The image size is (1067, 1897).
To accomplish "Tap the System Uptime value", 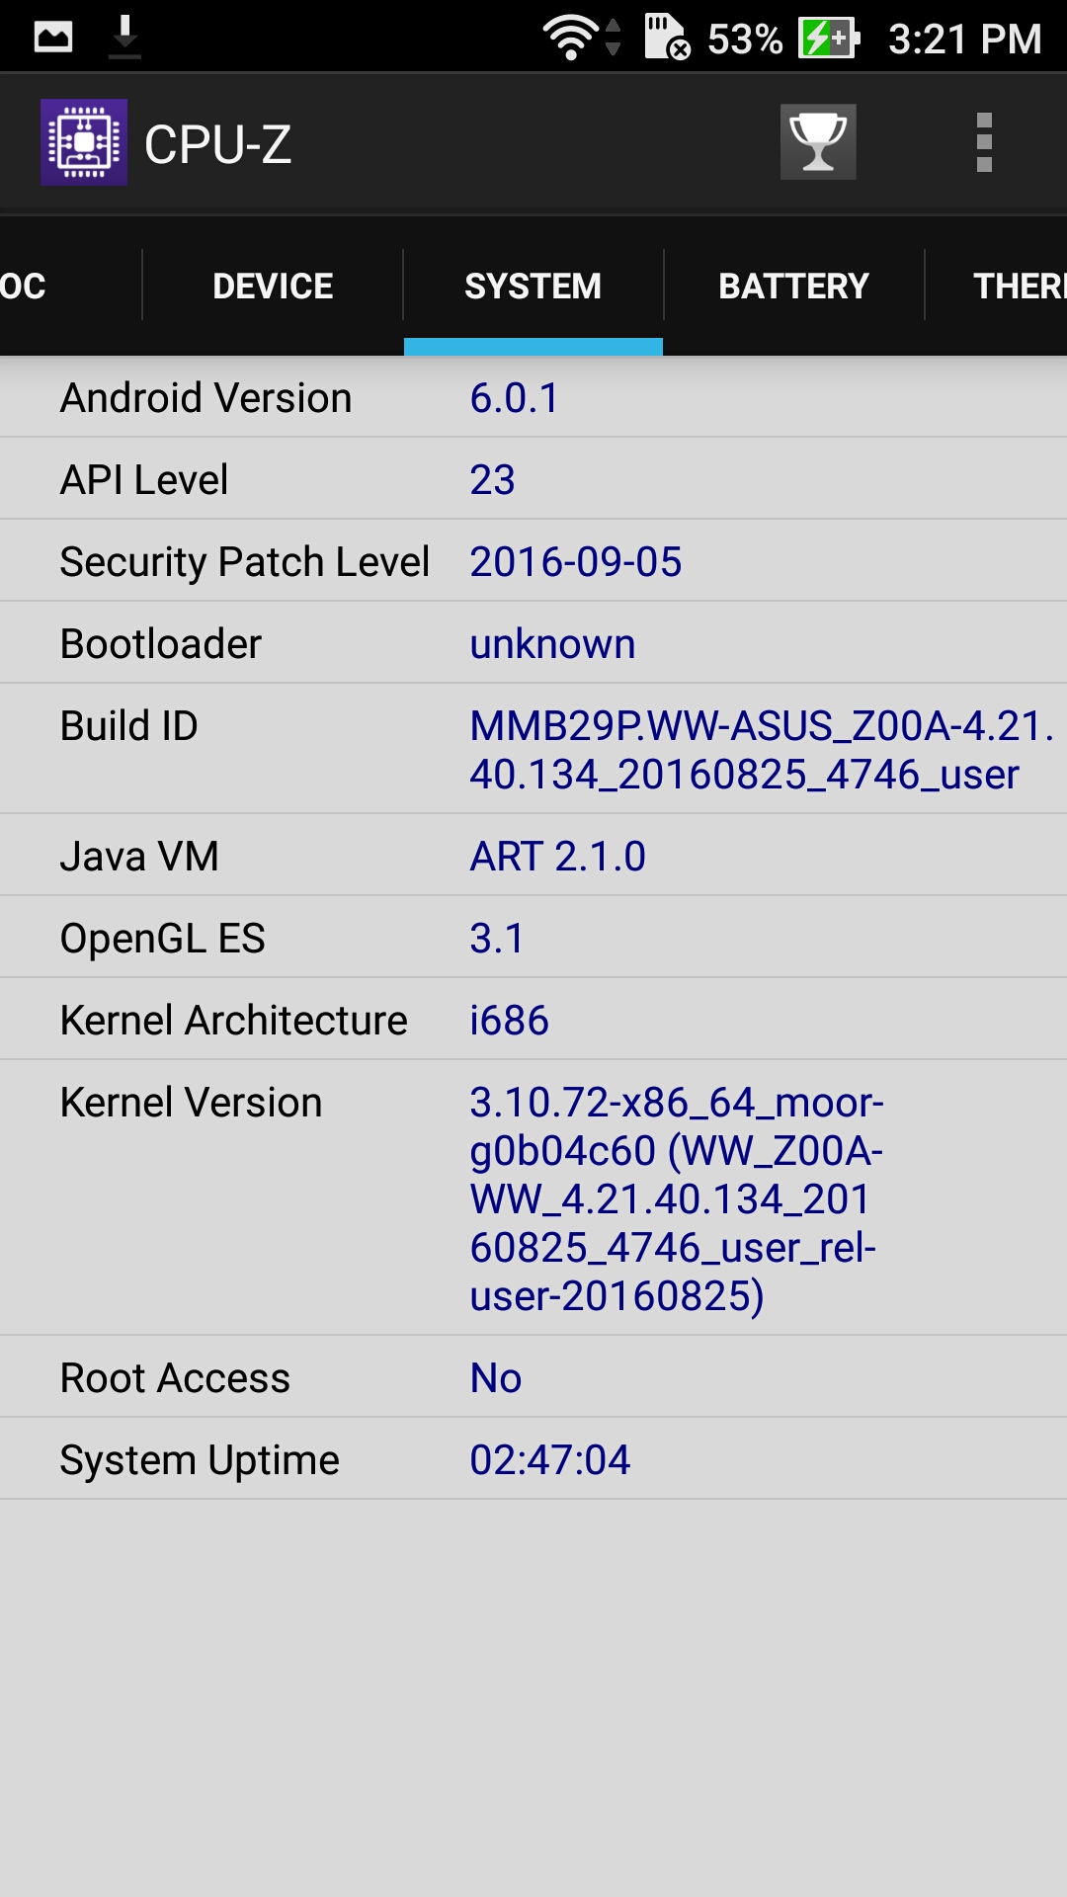I will coord(549,1459).
